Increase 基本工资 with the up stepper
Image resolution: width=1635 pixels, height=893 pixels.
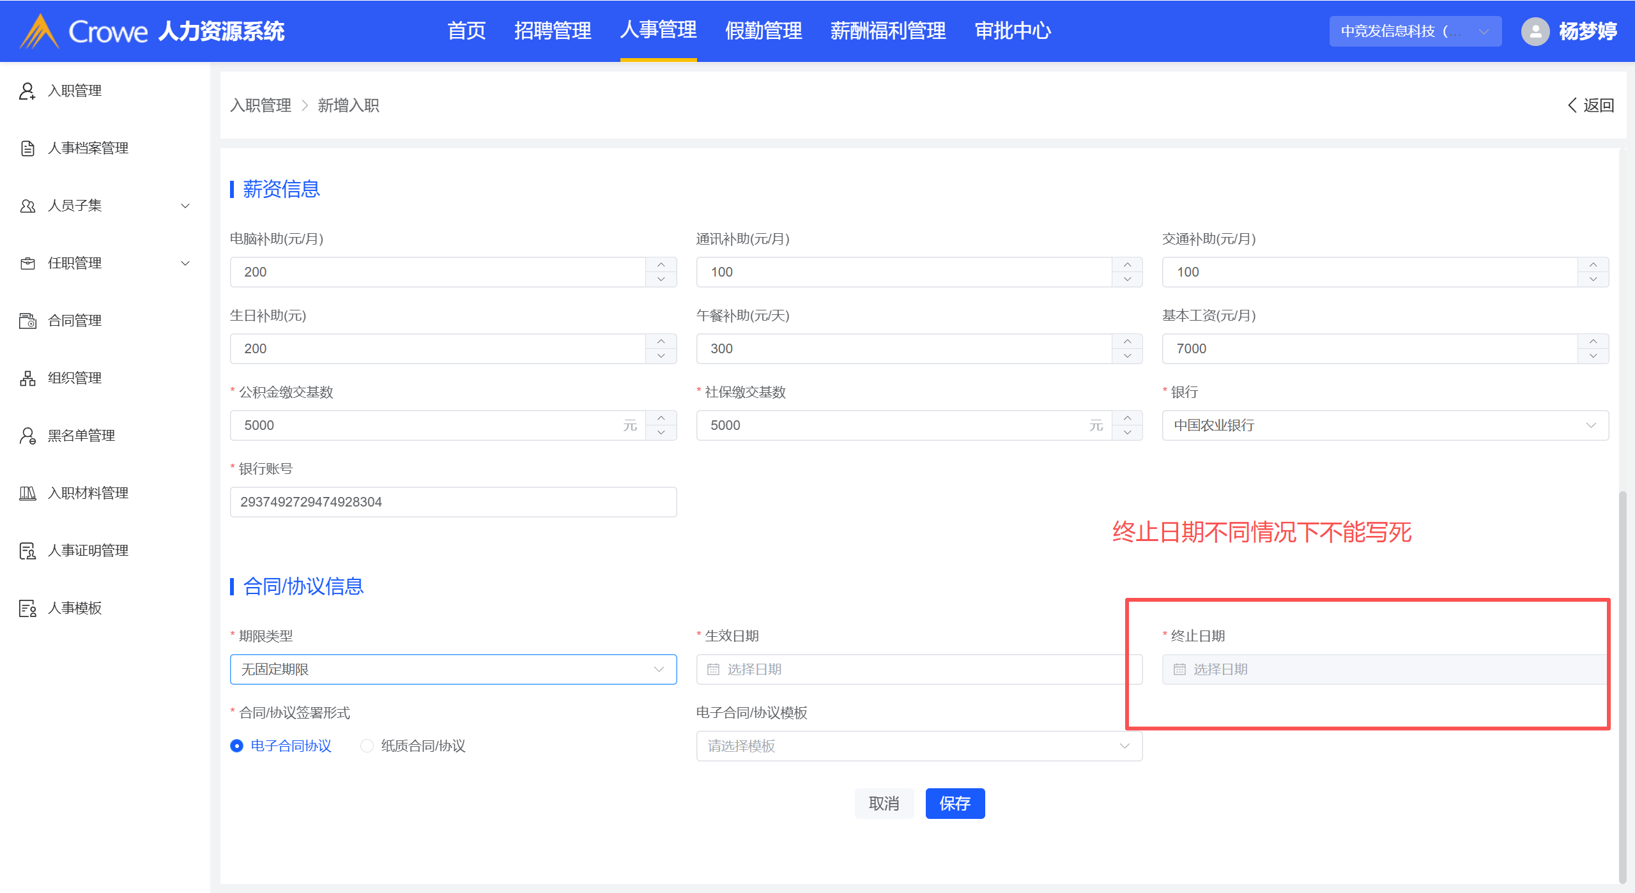1593,341
